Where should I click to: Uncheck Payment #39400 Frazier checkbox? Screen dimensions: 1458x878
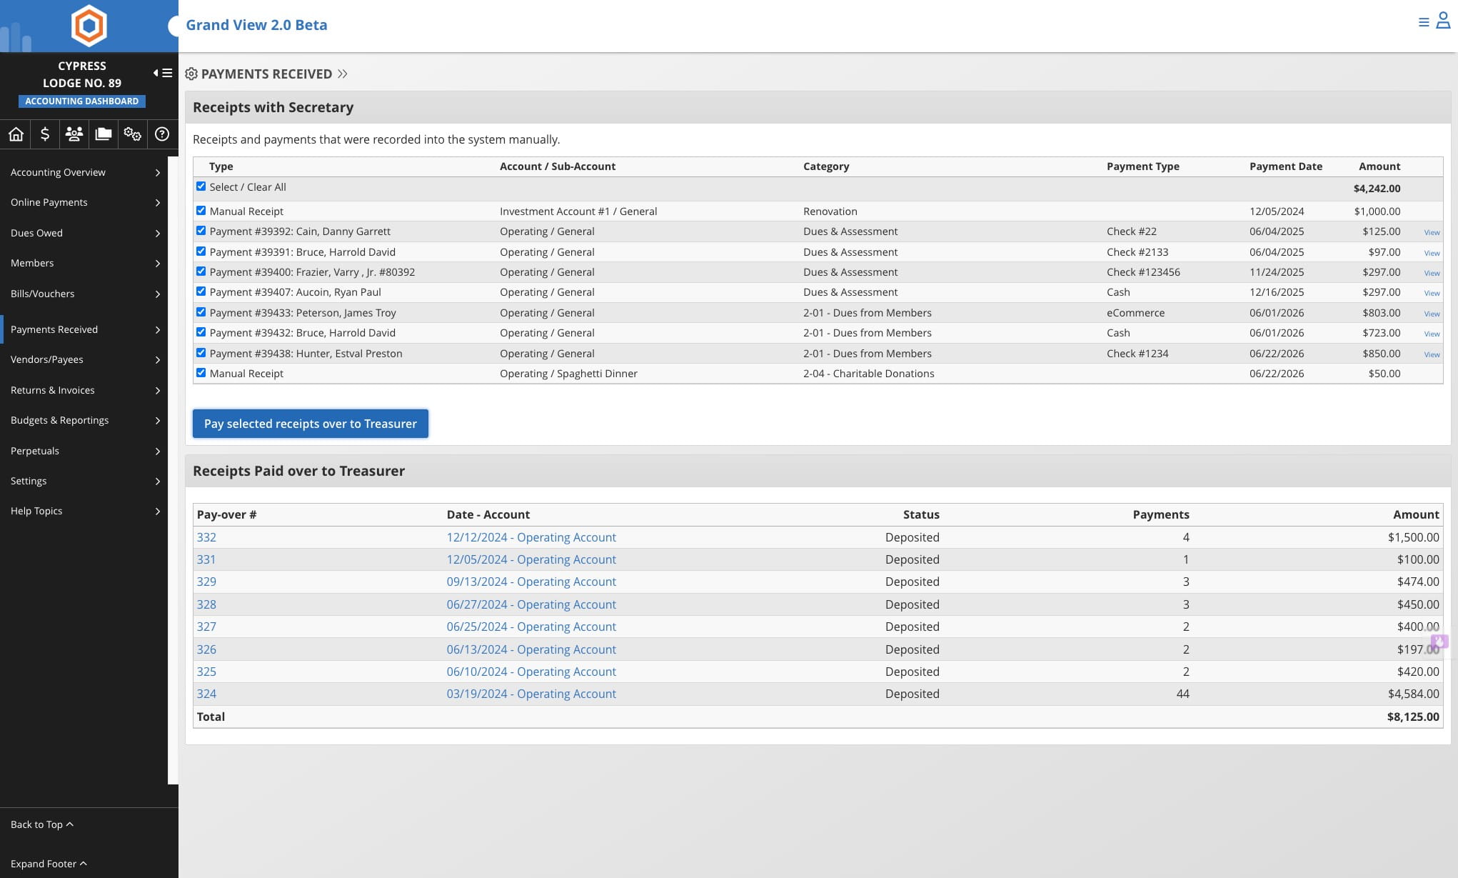[x=201, y=271]
